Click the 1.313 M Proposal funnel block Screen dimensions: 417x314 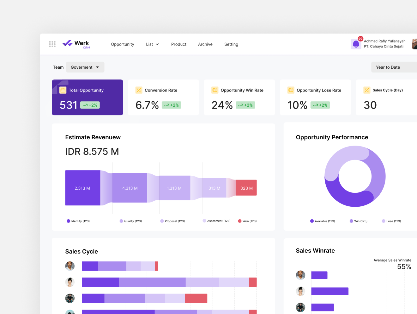click(x=175, y=188)
